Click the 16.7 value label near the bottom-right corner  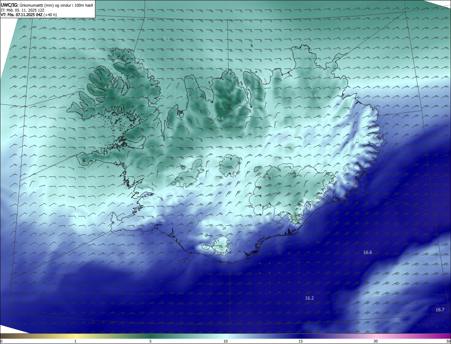(440, 310)
